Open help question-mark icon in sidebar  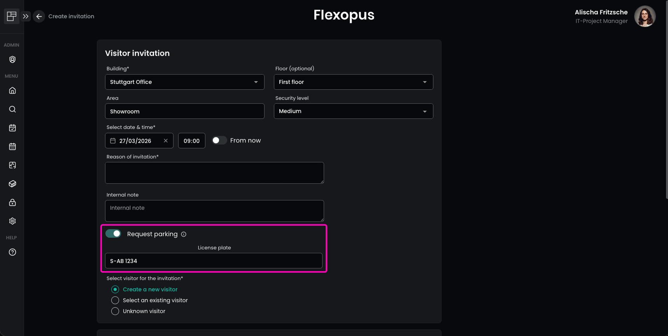[x=12, y=252]
